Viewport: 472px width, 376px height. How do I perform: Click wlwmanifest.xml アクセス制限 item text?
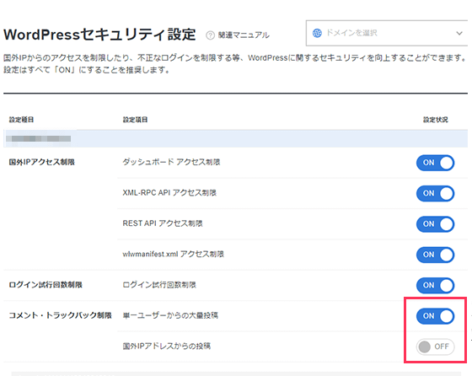[x=174, y=255]
